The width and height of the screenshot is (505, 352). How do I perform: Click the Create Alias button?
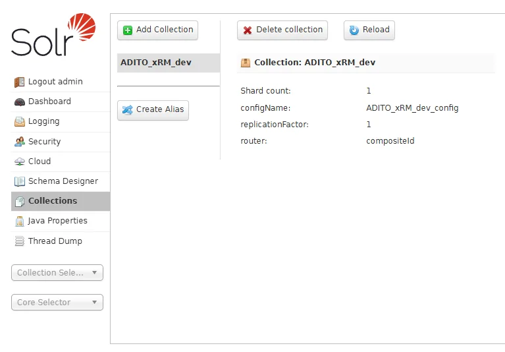click(x=153, y=110)
